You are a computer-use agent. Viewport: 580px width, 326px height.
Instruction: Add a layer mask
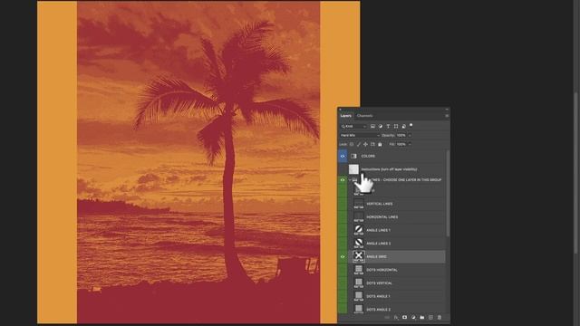click(404, 318)
